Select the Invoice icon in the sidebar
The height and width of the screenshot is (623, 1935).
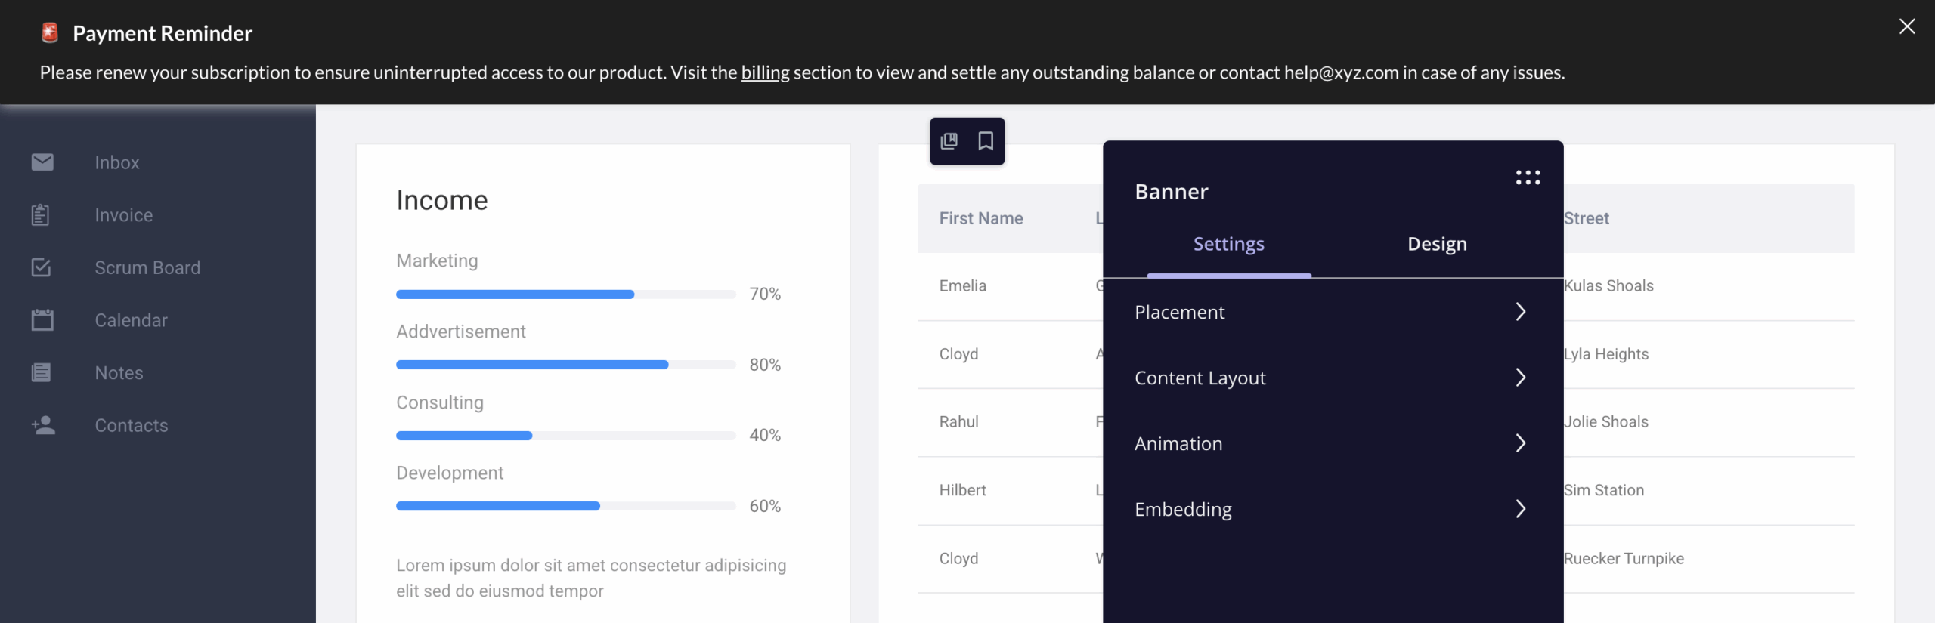click(42, 214)
